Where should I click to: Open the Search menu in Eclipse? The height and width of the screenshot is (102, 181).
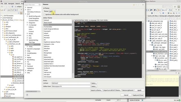[x=18, y=4]
